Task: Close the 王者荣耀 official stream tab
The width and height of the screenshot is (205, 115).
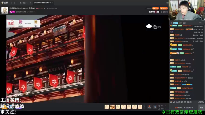Action: [x=52, y=3]
